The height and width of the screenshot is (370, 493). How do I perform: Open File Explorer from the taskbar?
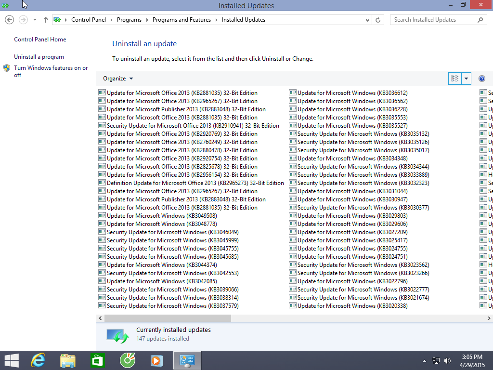pos(67,360)
